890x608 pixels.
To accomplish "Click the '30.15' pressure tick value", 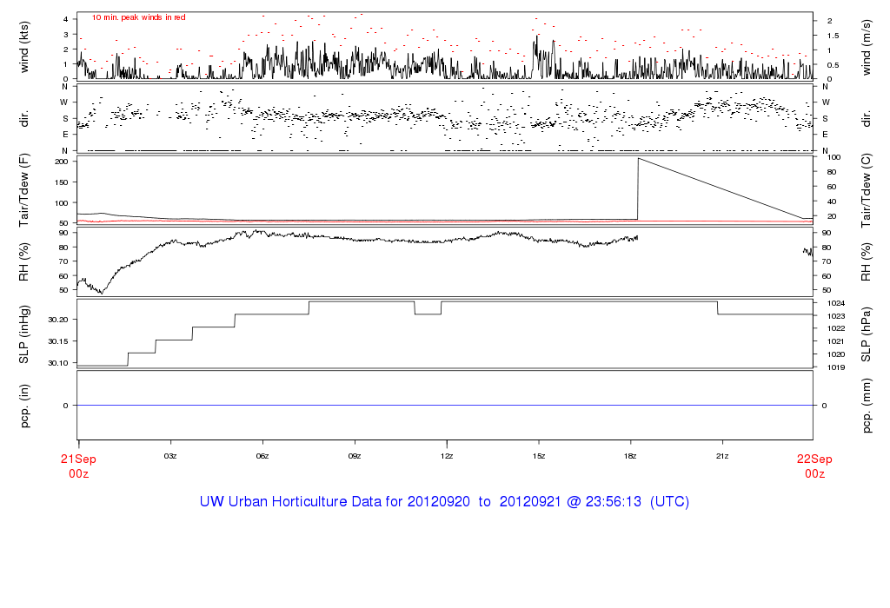I will tap(58, 341).
